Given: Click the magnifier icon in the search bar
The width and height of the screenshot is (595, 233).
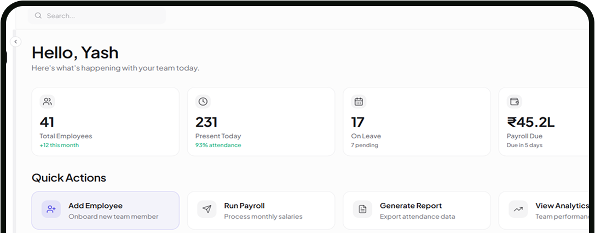Looking at the screenshot, I should tap(38, 16).
